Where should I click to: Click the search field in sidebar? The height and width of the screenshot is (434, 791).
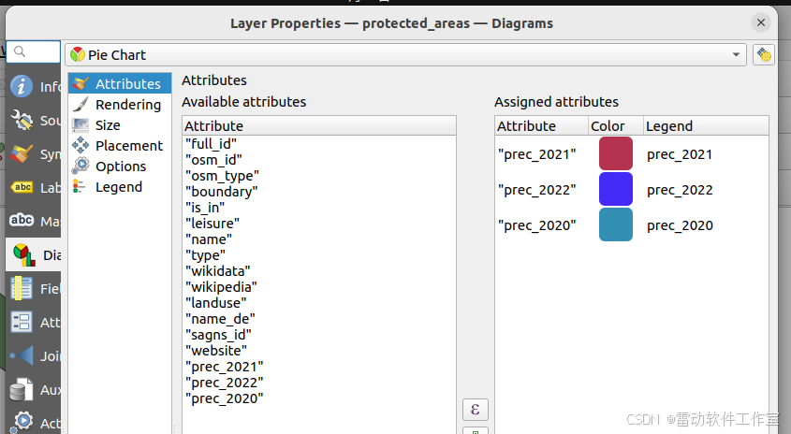coord(34,51)
